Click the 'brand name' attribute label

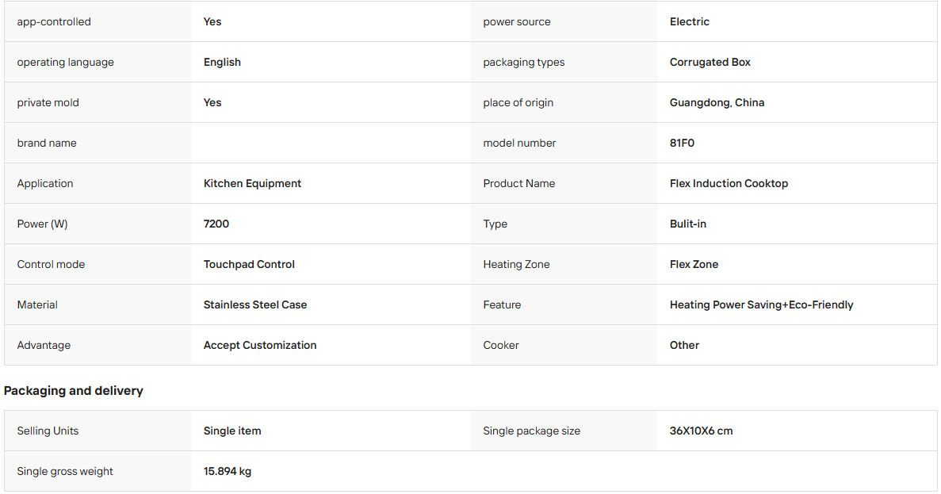47,143
